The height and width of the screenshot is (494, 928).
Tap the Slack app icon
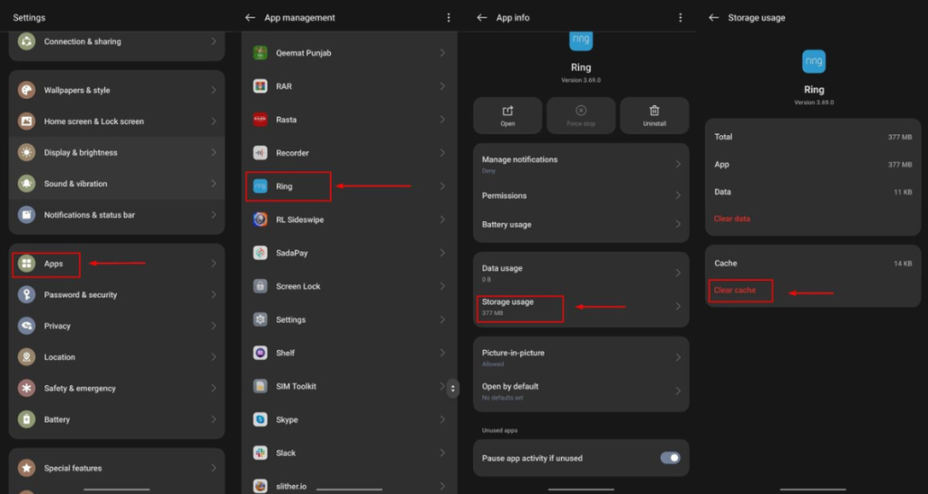260,453
